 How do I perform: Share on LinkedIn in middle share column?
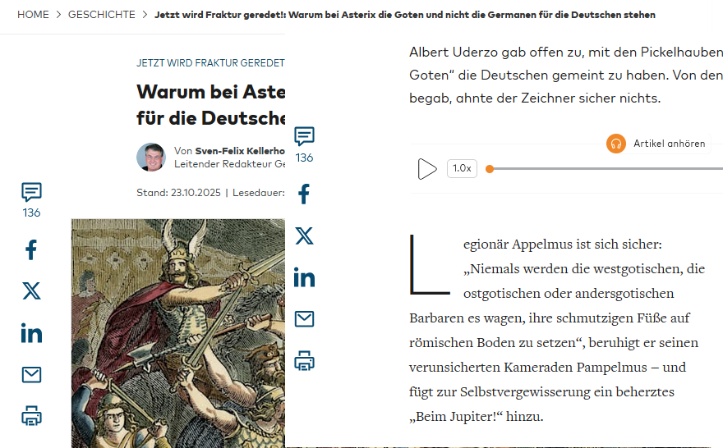[x=304, y=277]
